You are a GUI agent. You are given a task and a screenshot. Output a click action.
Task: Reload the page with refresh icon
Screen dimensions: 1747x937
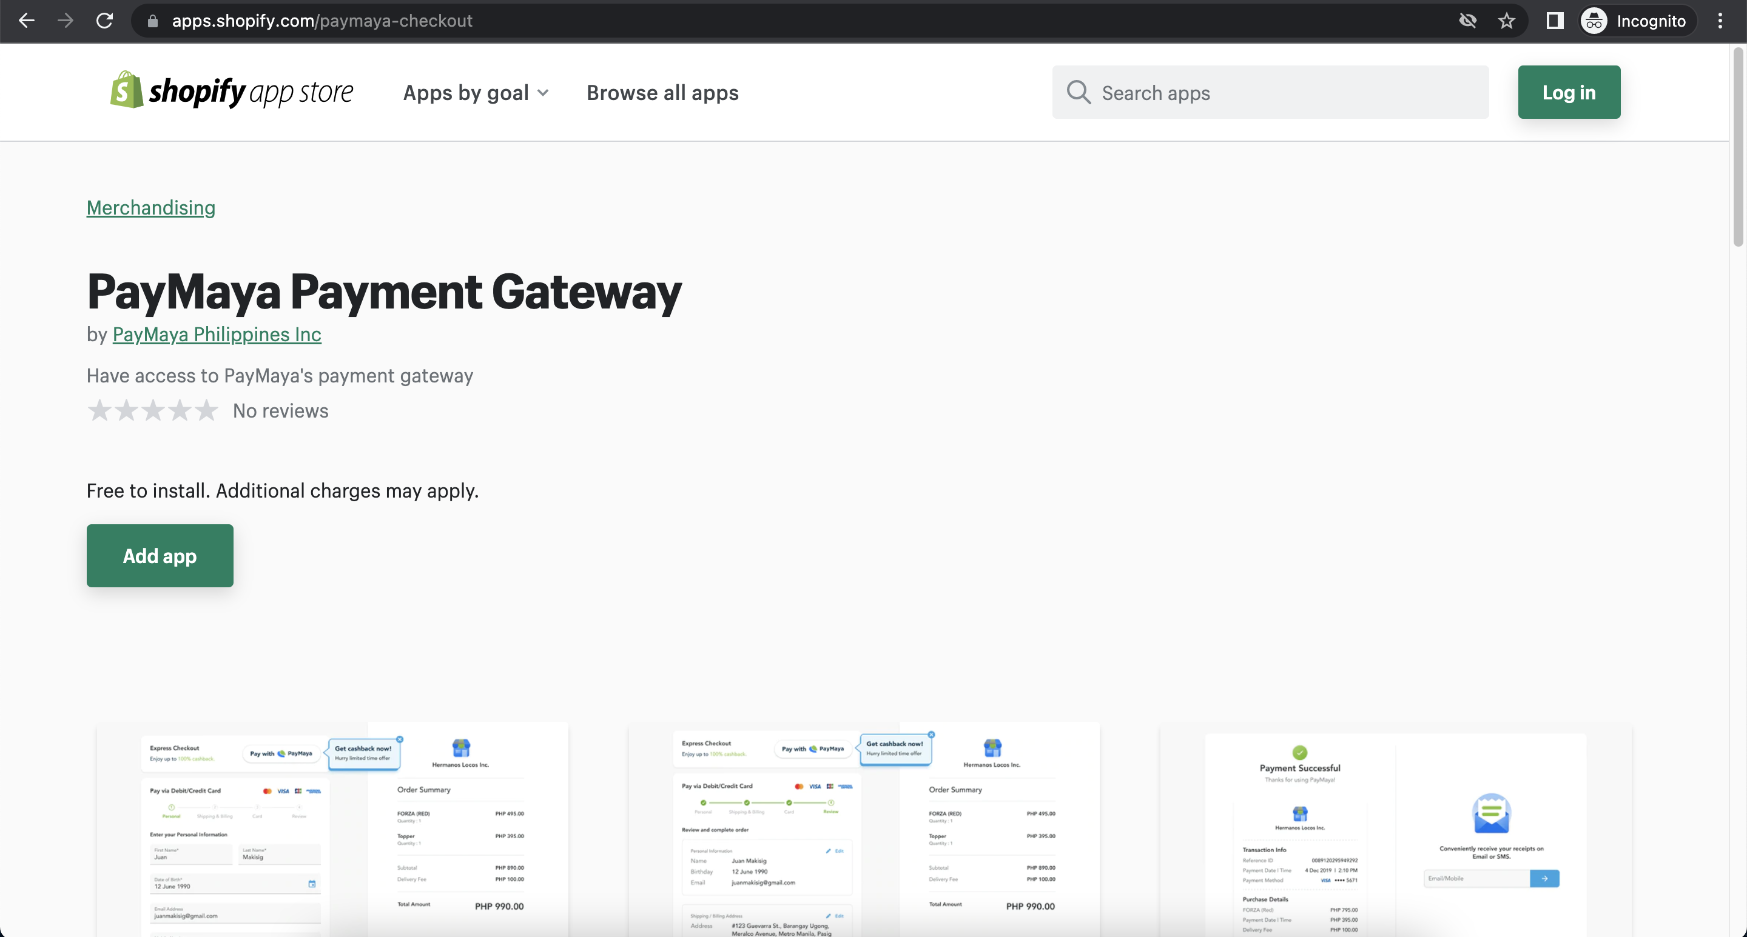point(104,21)
